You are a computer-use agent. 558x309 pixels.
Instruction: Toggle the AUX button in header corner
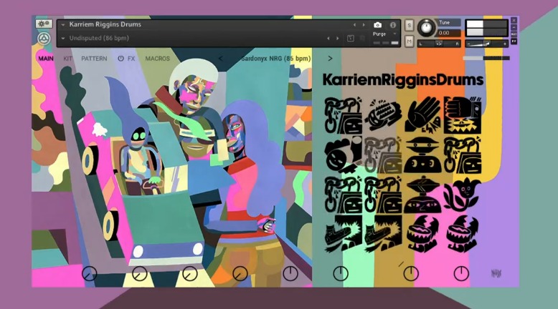pos(514,34)
